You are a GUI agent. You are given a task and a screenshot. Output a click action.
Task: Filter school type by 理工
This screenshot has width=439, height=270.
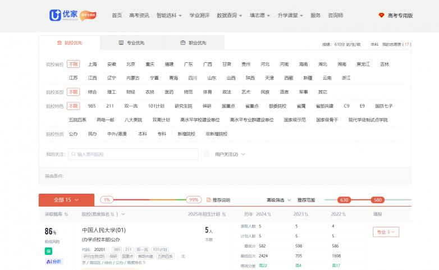pyautogui.click(x=111, y=92)
